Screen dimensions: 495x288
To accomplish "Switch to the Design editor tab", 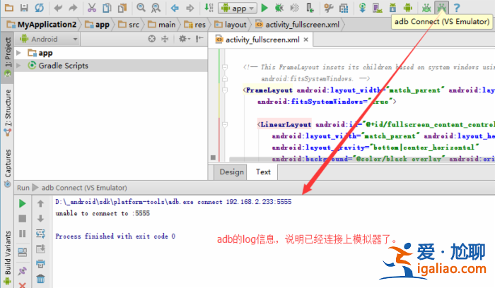I will point(231,172).
